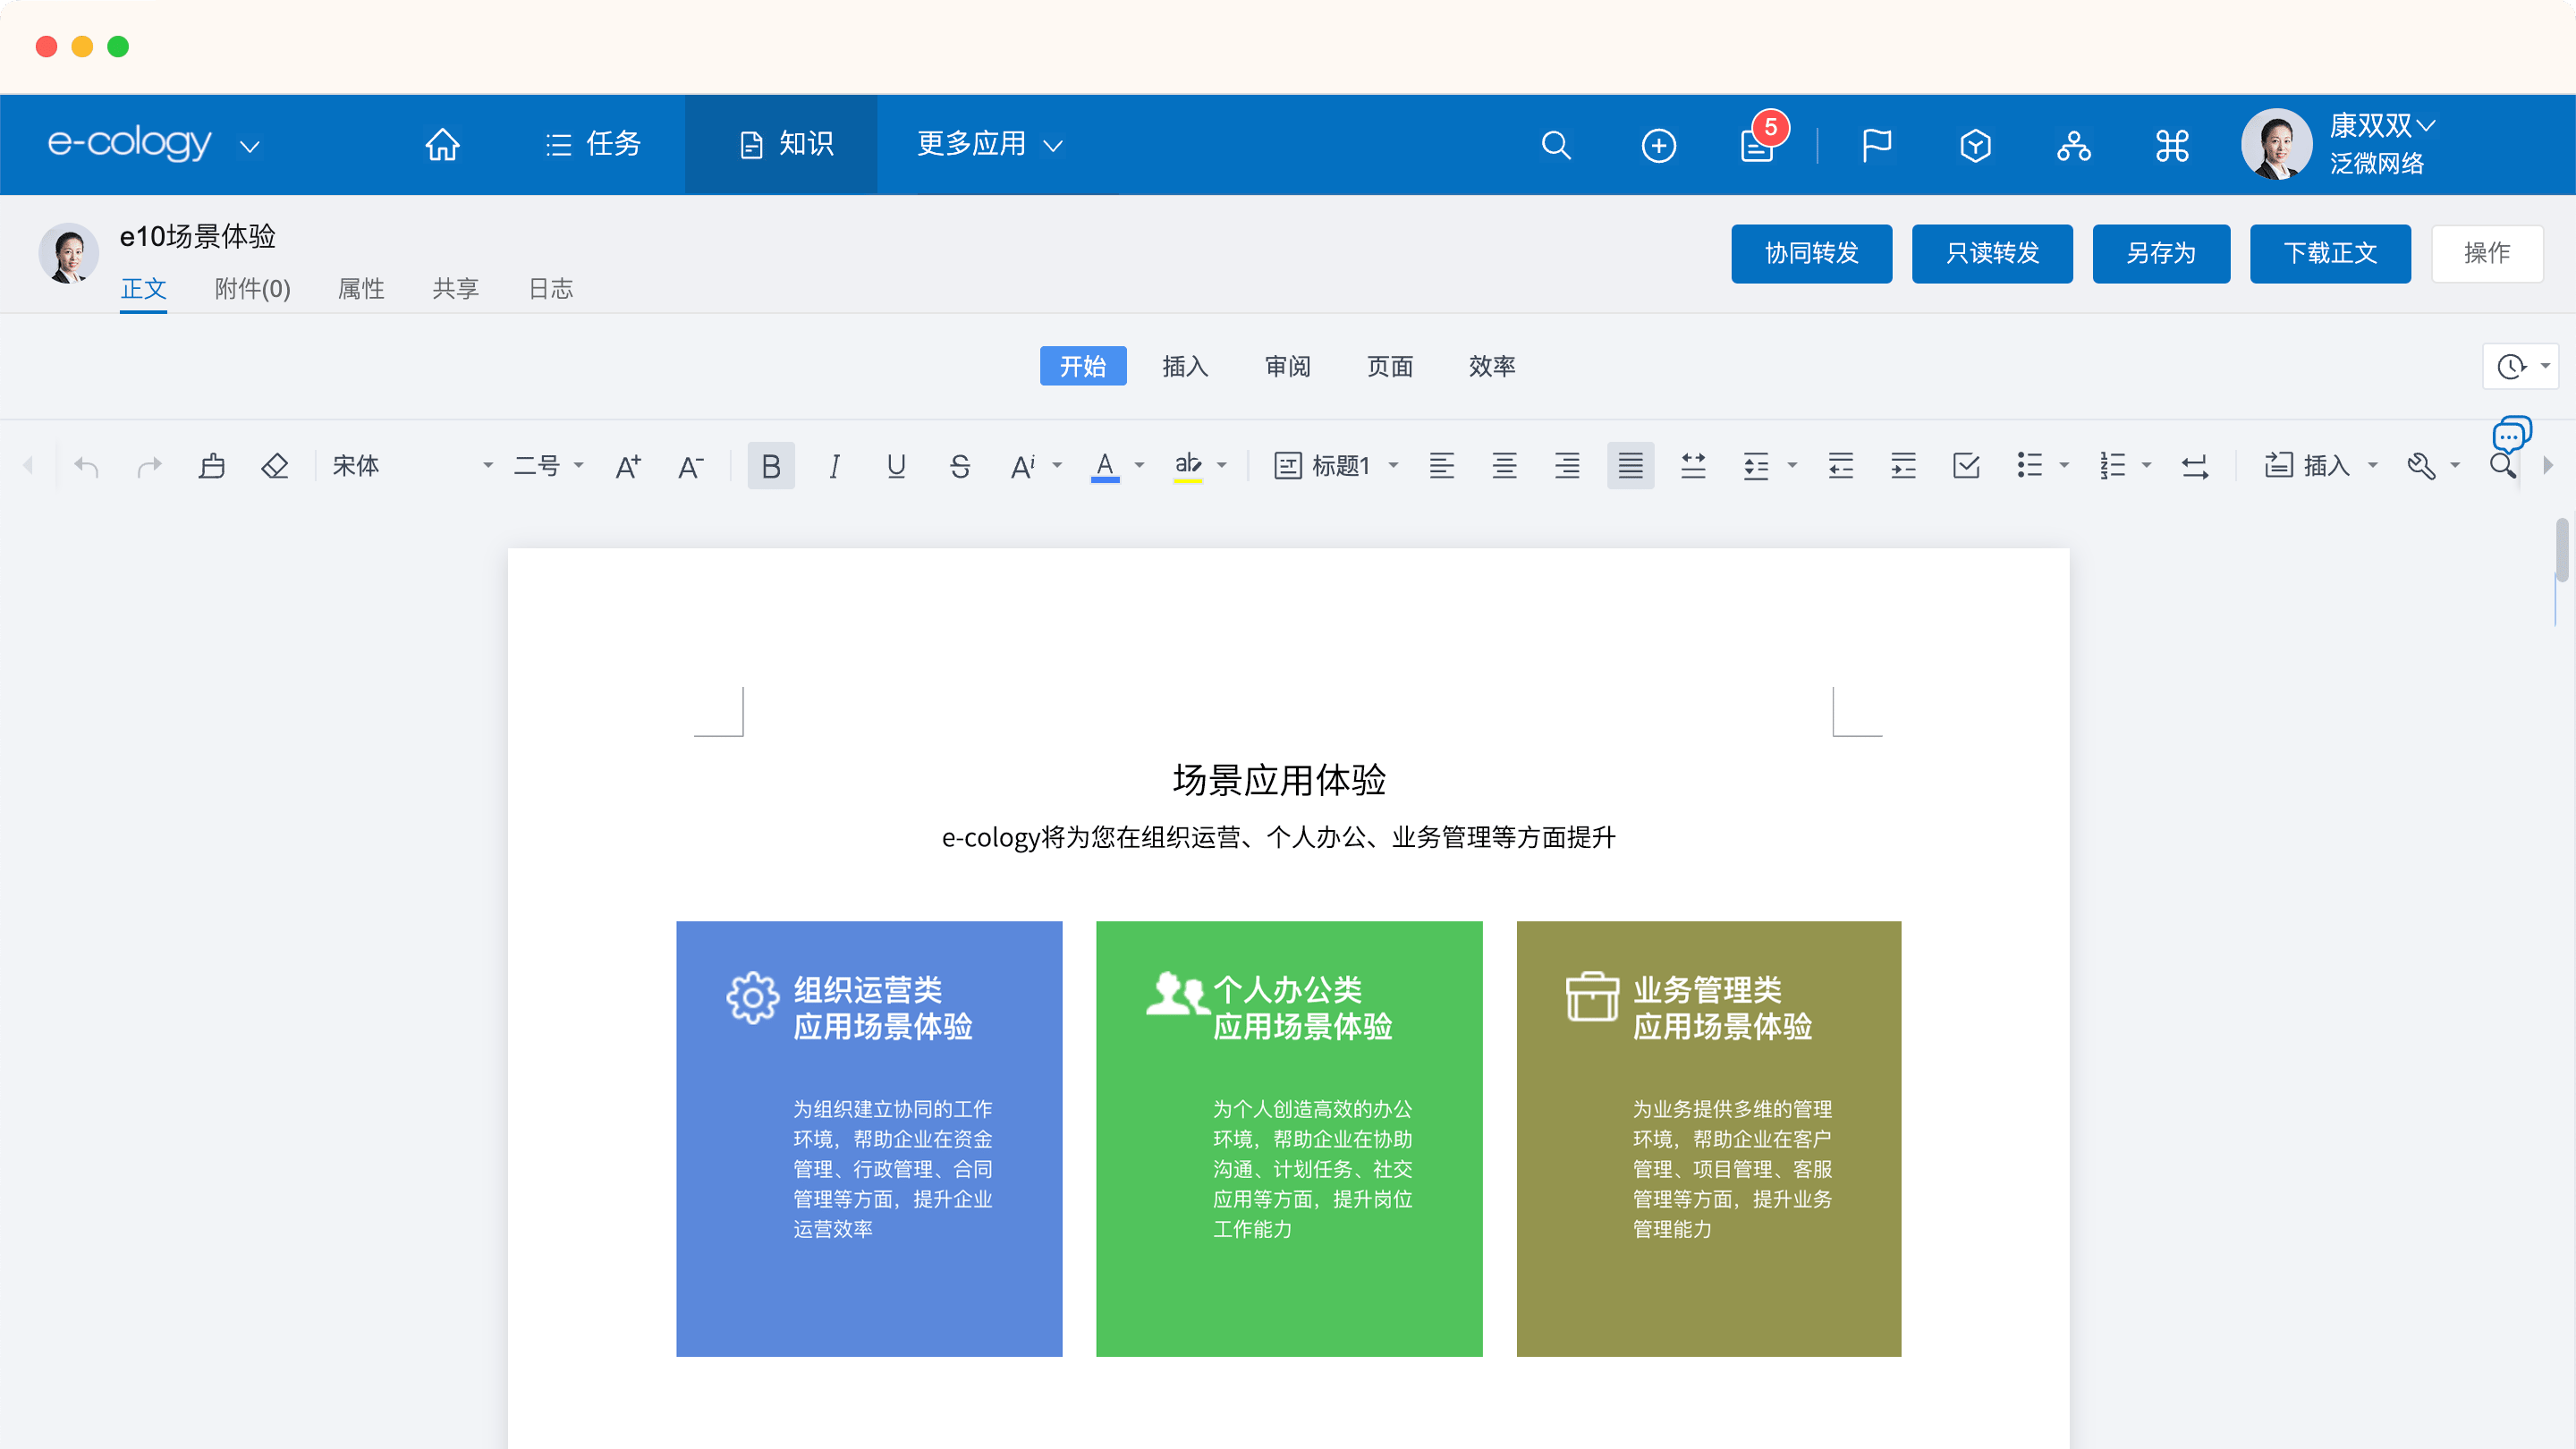Go to the home page icon
The width and height of the screenshot is (2576, 1449).
[442, 145]
